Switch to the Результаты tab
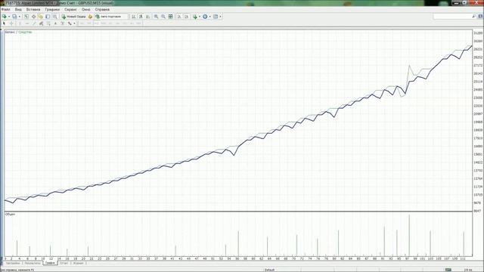484x272 pixels. tap(33, 264)
